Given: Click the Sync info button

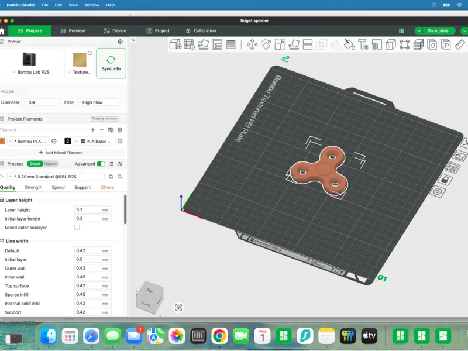Looking at the screenshot, I should click(x=111, y=63).
